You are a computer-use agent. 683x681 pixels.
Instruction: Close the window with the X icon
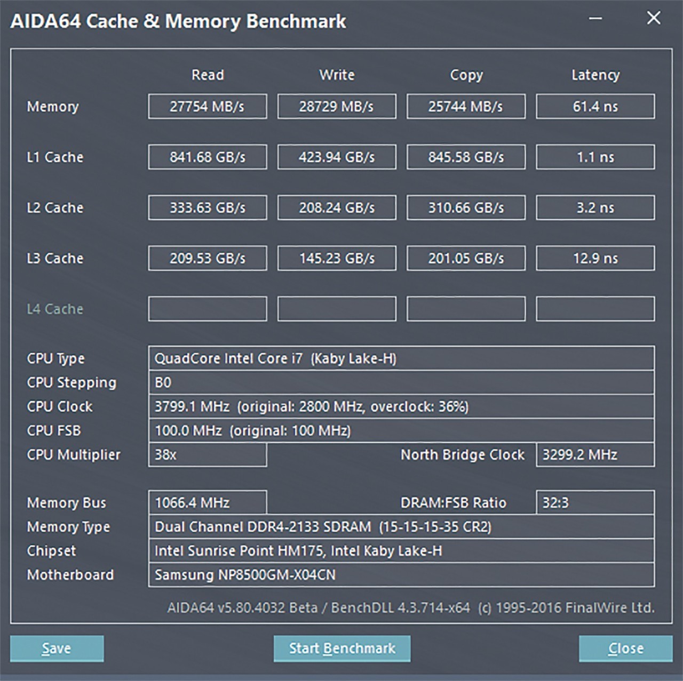[653, 19]
